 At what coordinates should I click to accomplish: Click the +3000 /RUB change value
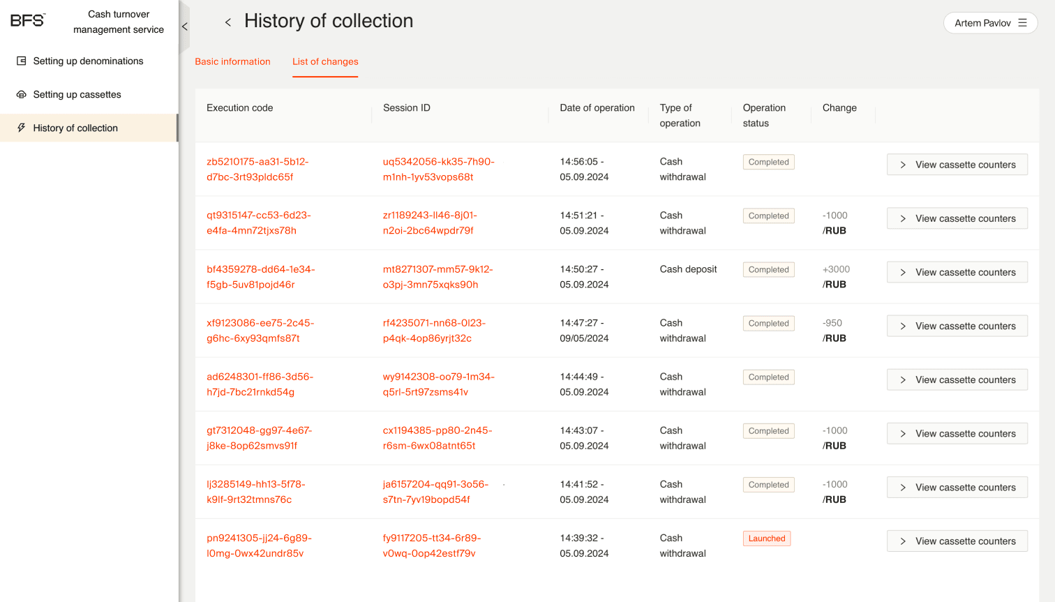coord(836,277)
